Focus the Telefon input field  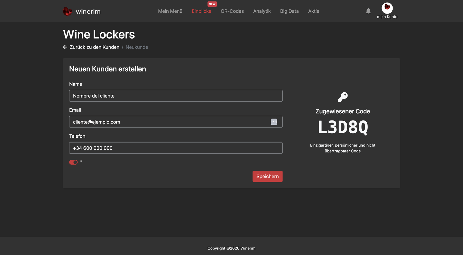pos(176,148)
